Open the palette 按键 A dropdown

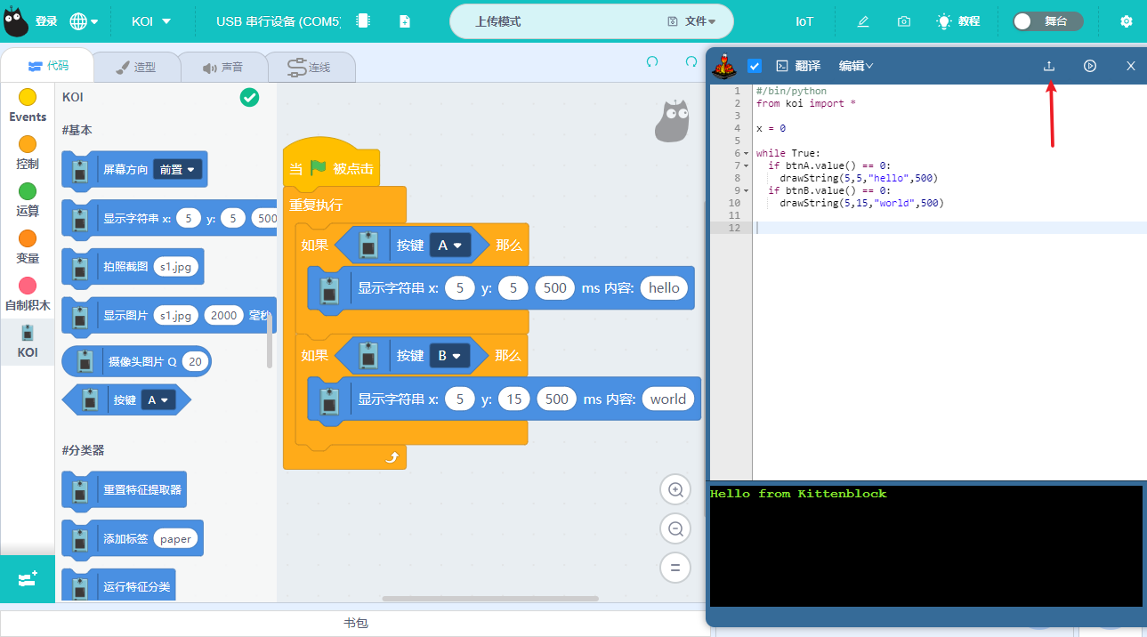(158, 400)
